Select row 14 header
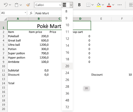 click(4, 83)
